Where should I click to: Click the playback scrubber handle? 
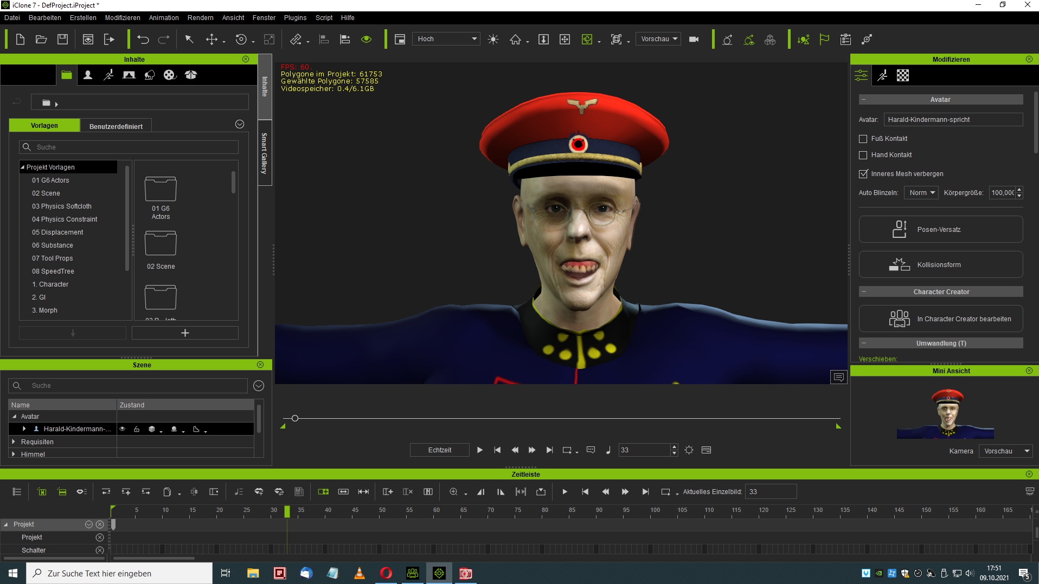pyautogui.click(x=295, y=418)
